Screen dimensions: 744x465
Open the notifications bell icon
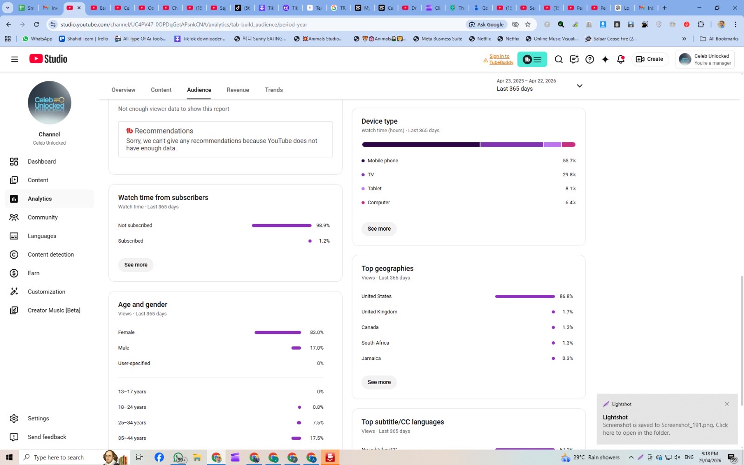tap(621, 59)
